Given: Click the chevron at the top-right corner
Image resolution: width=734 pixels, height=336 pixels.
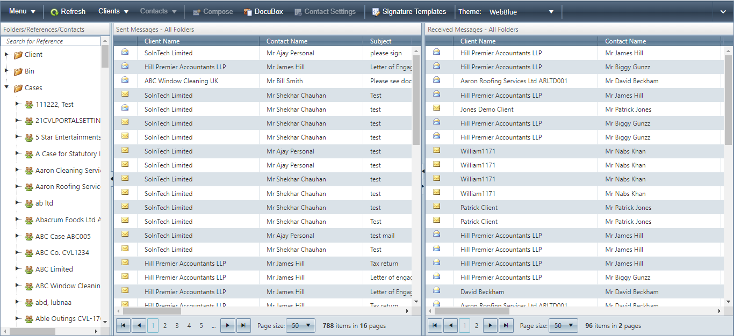Looking at the screenshot, I should (x=724, y=11).
